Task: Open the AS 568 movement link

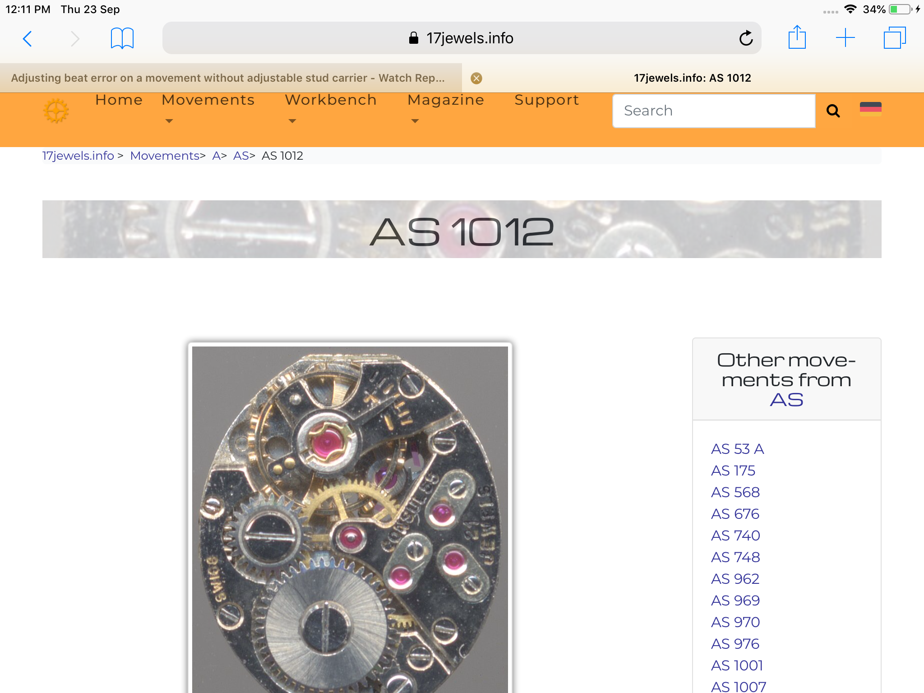Action: [x=735, y=492]
